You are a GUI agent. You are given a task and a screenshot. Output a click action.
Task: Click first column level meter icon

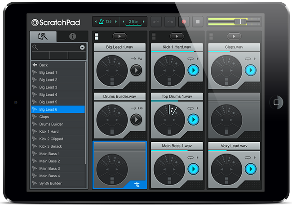(97, 36)
